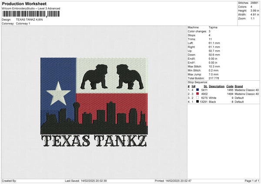Click the Code column header
This screenshot has width=261, height=184.
230,86
